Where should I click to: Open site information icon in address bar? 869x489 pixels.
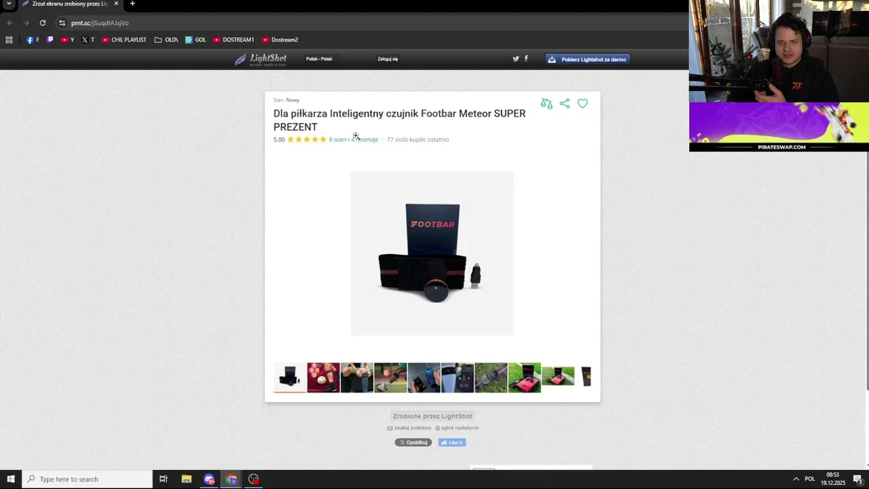point(62,23)
